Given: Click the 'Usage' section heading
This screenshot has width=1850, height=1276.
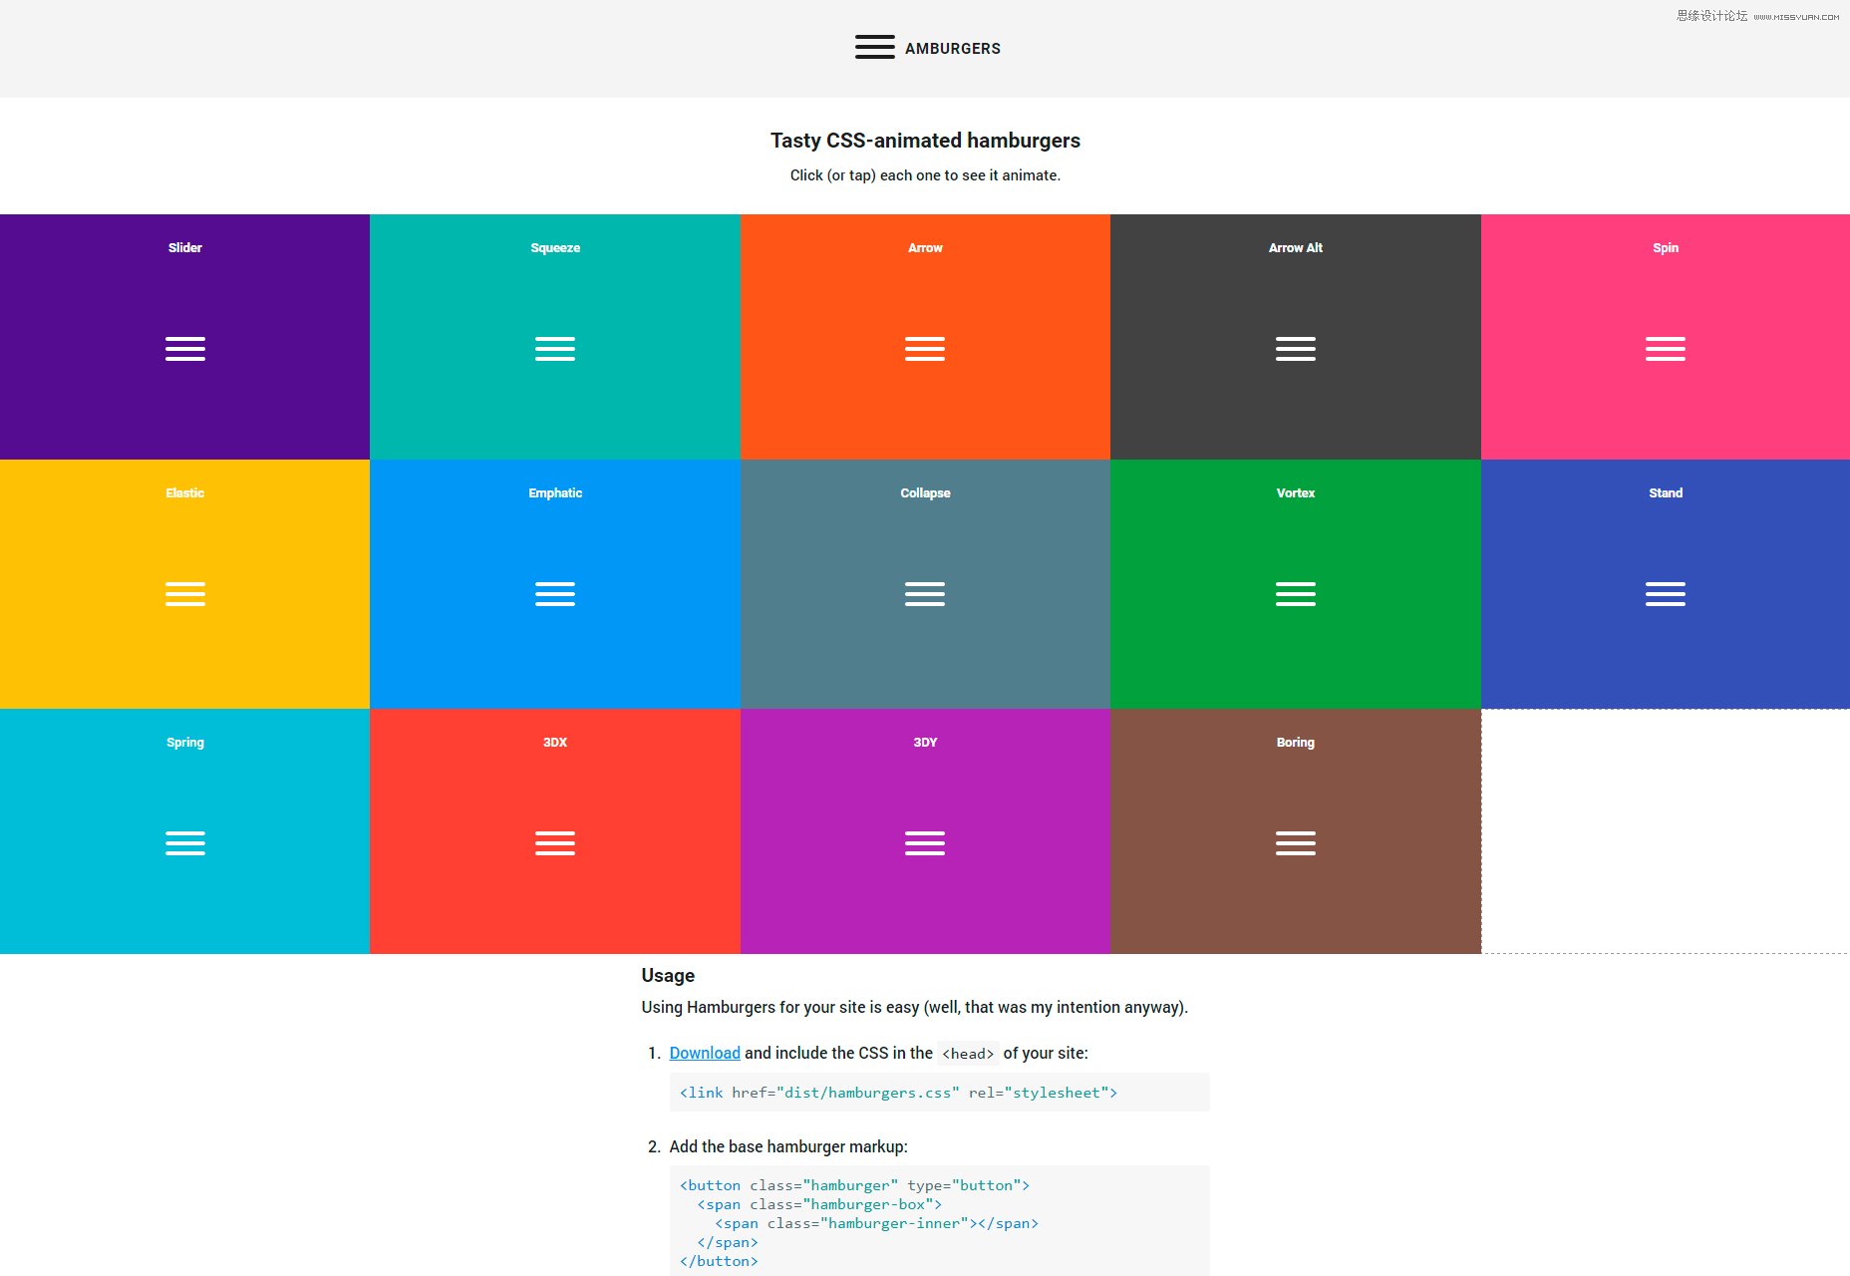Looking at the screenshot, I should 668,975.
